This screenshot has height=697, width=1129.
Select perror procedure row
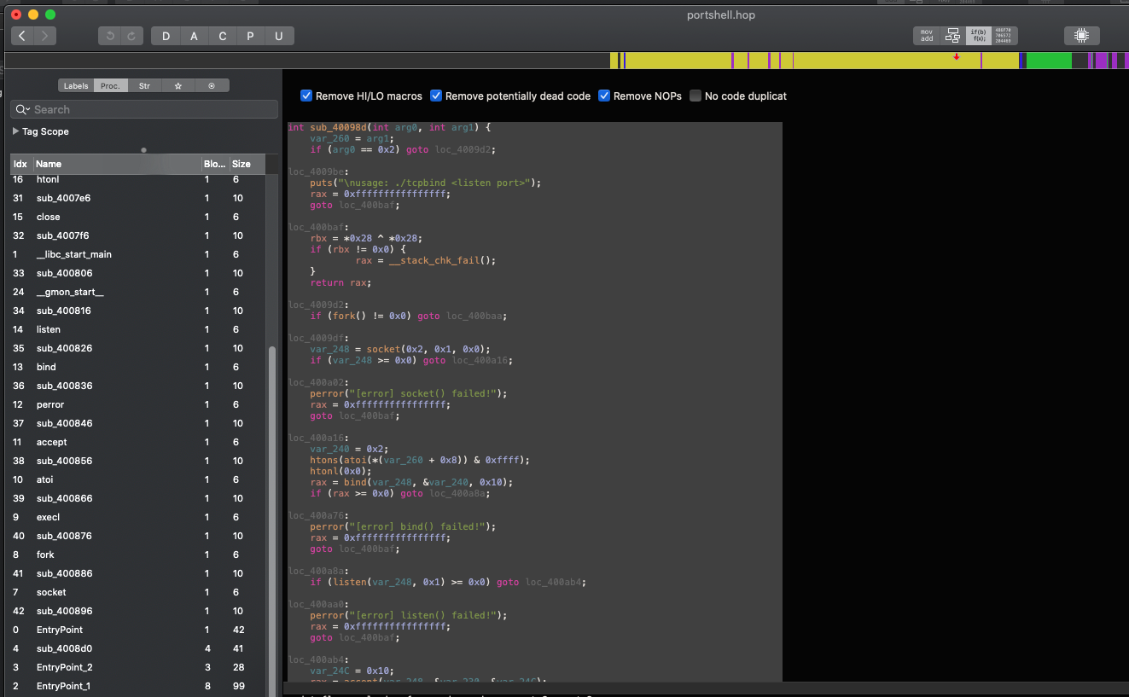coord(137,404)
